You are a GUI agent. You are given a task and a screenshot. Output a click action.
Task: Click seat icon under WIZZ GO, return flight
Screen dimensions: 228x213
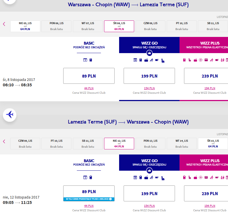coord(163,178)
